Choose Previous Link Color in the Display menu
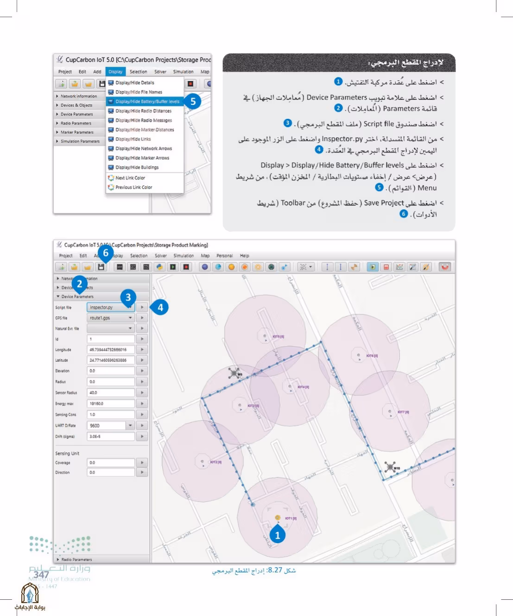Viewport: 513px width, 616px height. (x=145, y=187)
